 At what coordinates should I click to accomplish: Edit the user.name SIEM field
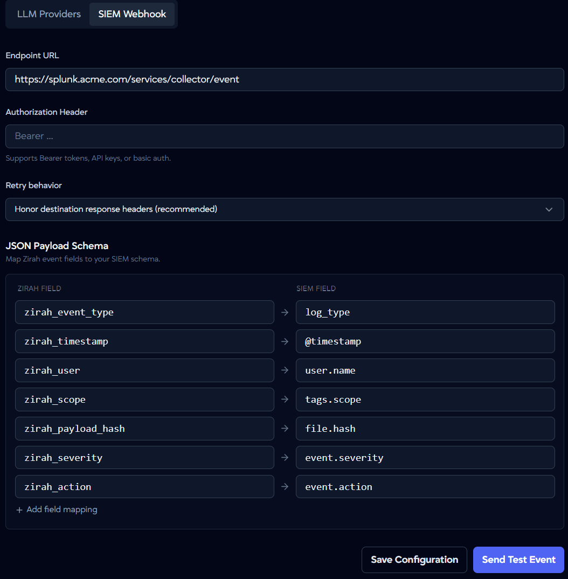pyautogui.click(x=425, y=370)
